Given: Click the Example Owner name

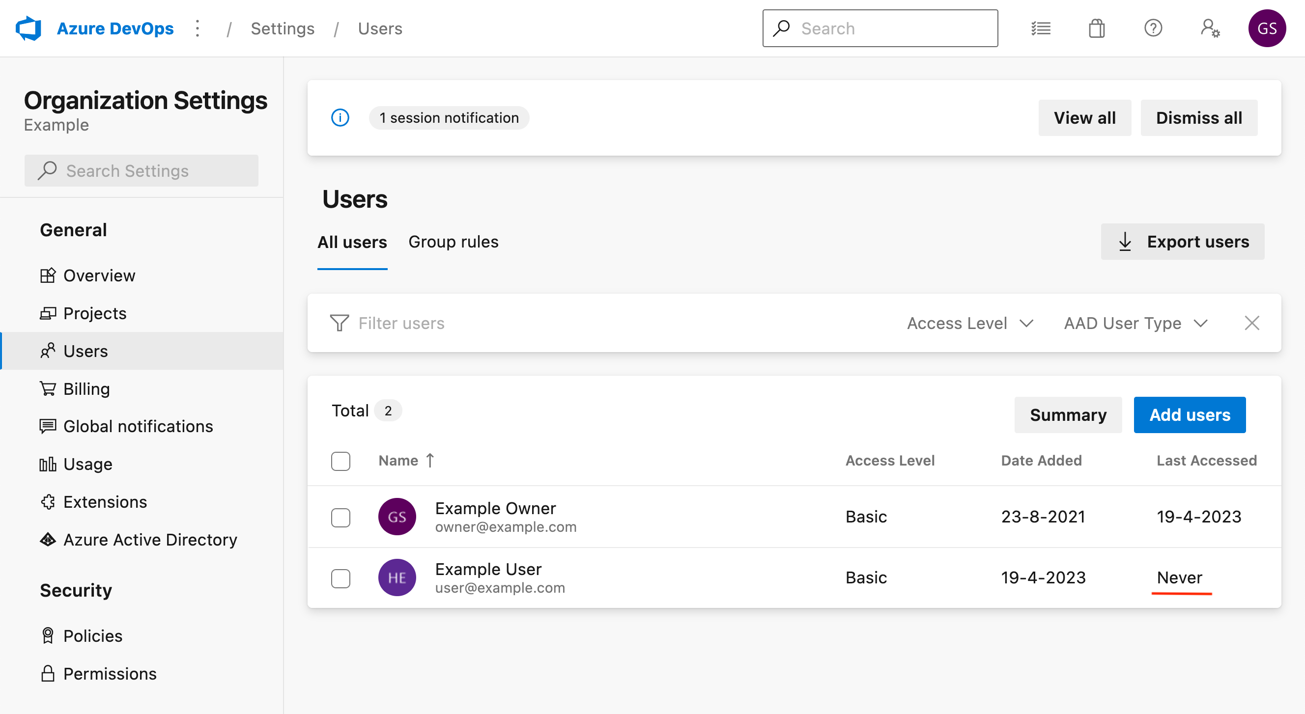Looking at the screenshot, I should coord(495,508).
